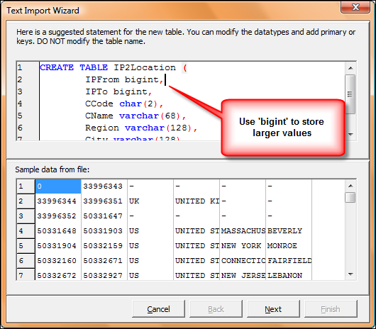Click cell 33996343 in row 1

click(x=104, y=186)
